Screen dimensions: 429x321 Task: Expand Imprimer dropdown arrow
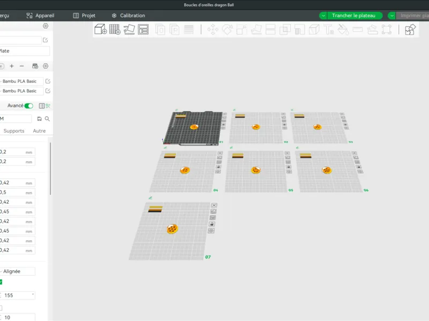(392, 16)
